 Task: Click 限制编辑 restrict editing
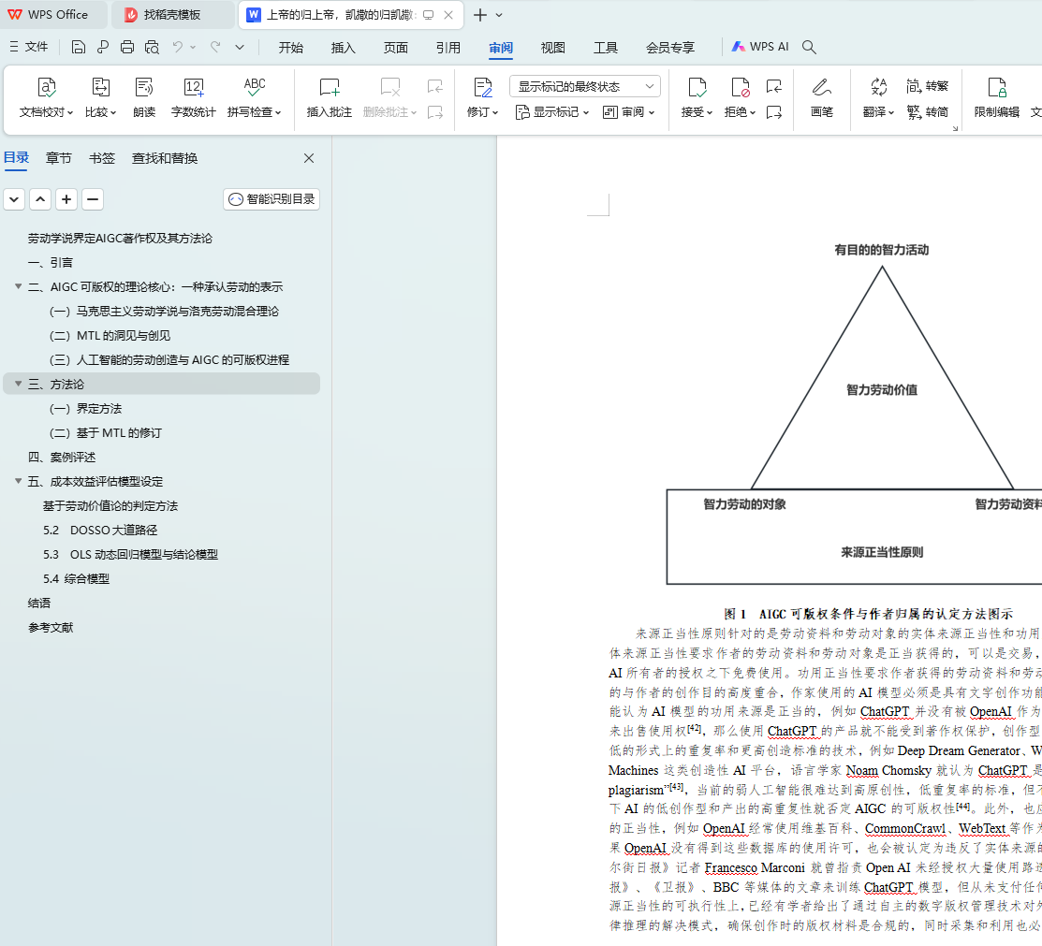pos(997,97)
